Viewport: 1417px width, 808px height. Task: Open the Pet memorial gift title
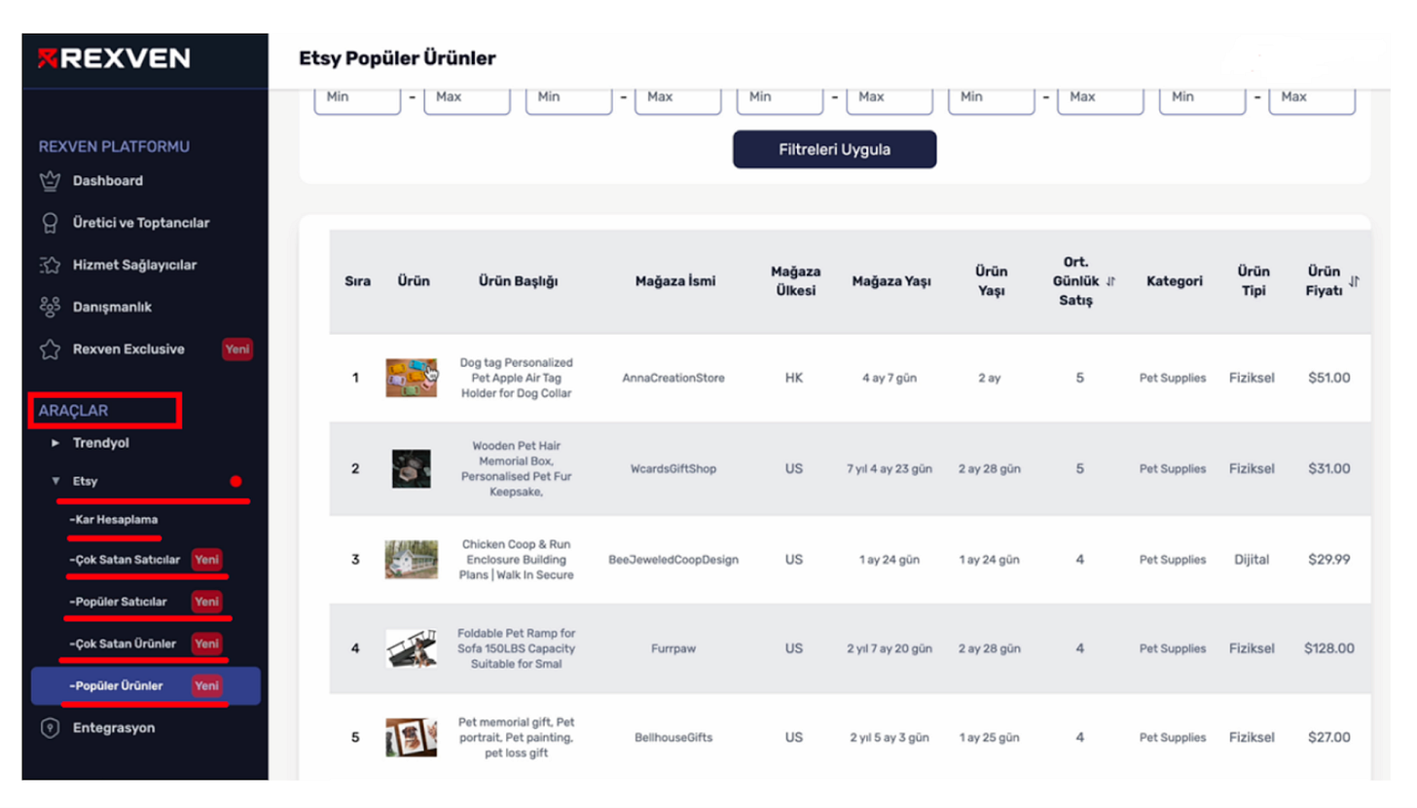pyautogui.click(x=517, y=738)
